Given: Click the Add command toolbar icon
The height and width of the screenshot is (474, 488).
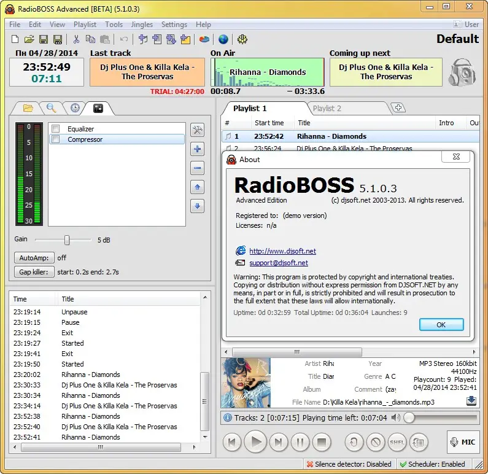Looking at the screenshot, I should coord(171,39).
